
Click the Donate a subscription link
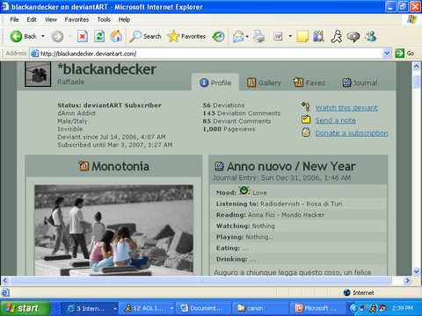(352, 133)
